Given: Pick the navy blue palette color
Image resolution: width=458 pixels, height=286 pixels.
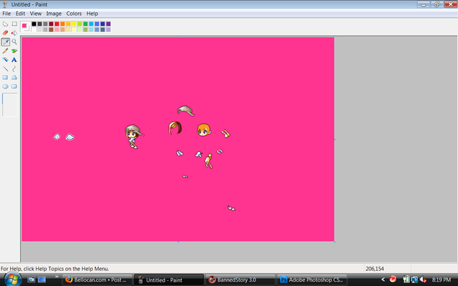Looking at the screenshot, I should click(x=102, y=24).
